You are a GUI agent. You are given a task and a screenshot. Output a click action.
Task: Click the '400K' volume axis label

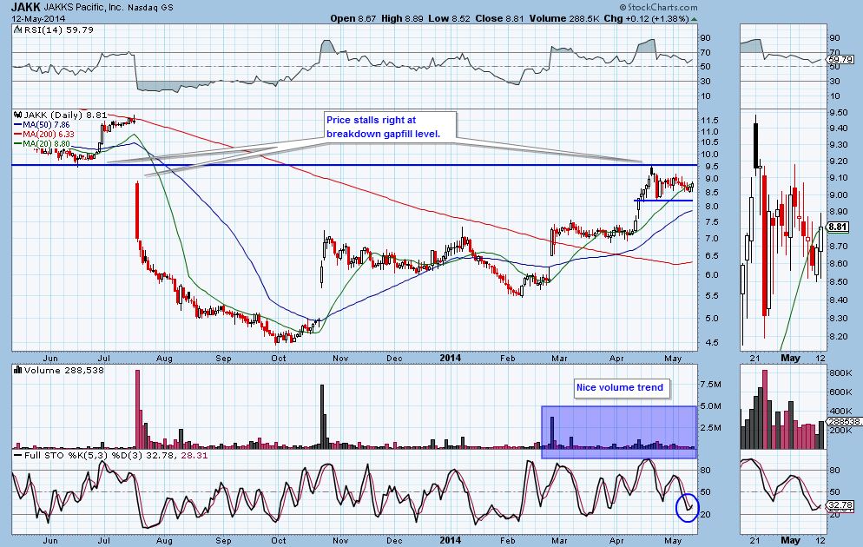pyautogui.click(x=841, y=412)
